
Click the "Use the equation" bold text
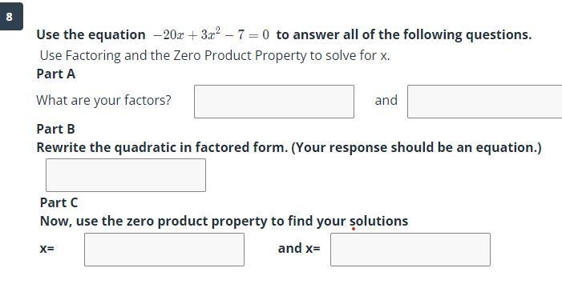(91, 35)
